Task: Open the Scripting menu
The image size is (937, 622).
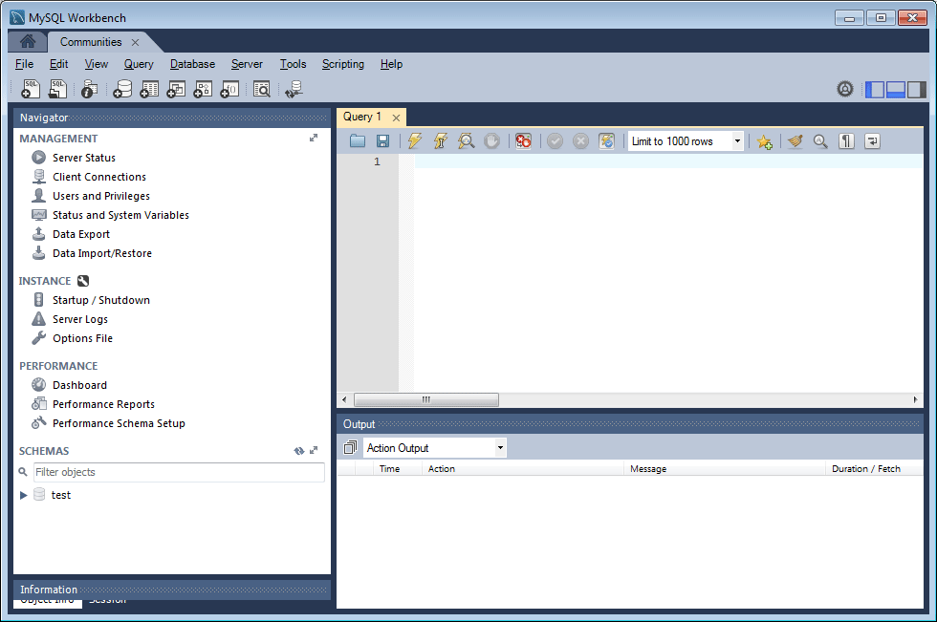Action: pos(343,64)
